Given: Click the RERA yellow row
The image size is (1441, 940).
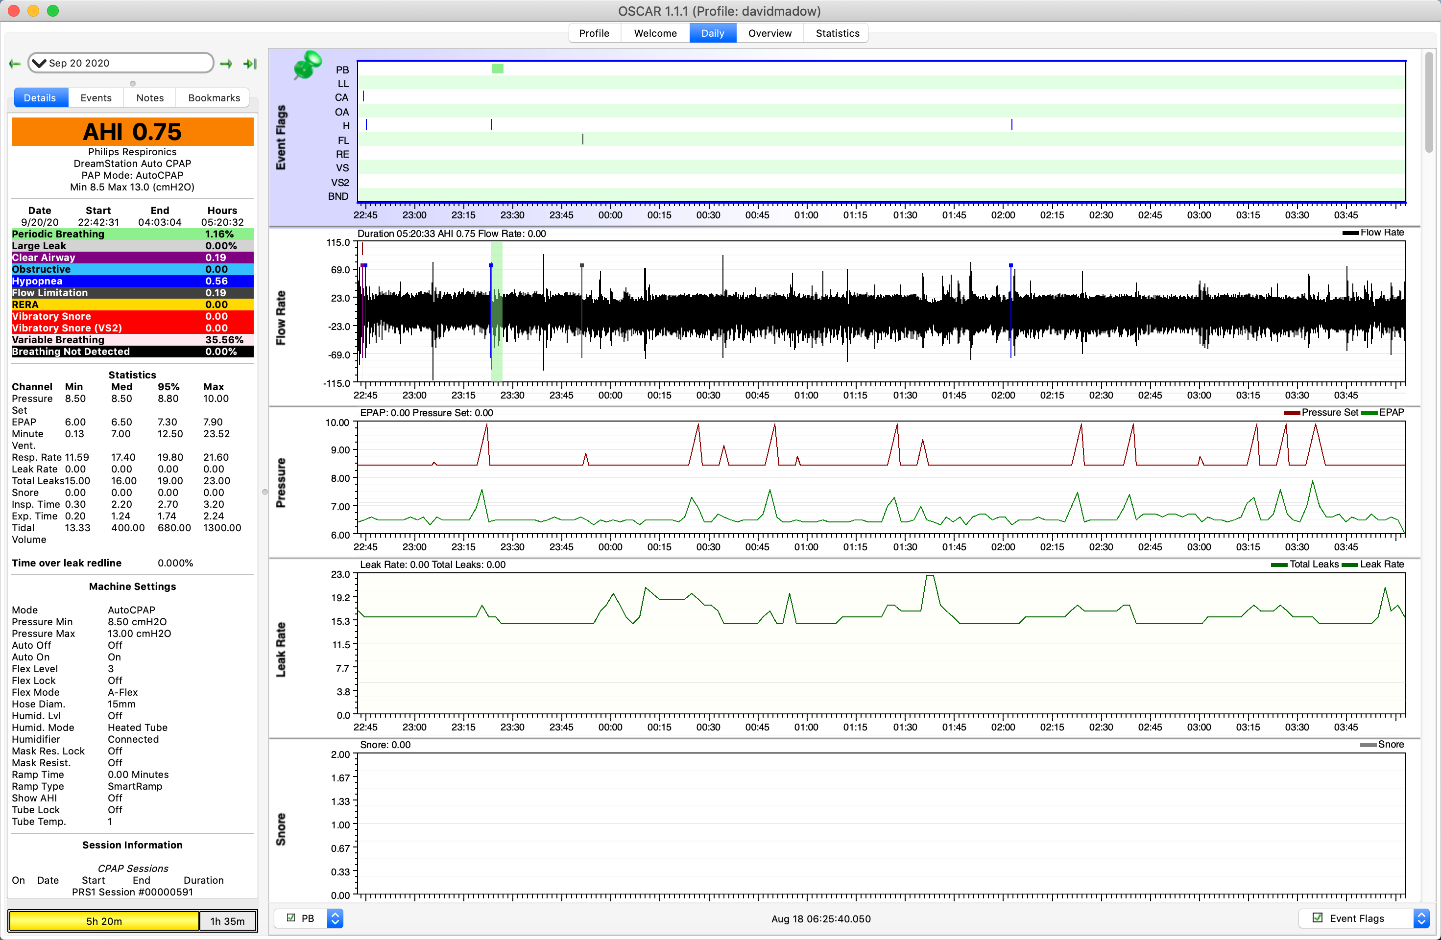Looking at the screenshot, I should coord(133,305).
